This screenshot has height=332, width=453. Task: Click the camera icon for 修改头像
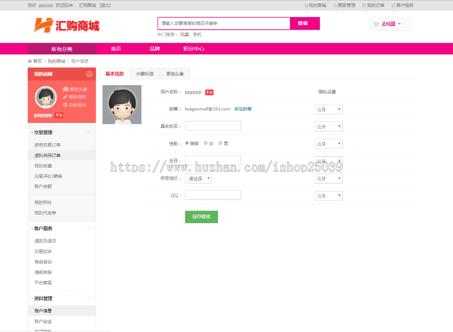(x=65, y=89)
